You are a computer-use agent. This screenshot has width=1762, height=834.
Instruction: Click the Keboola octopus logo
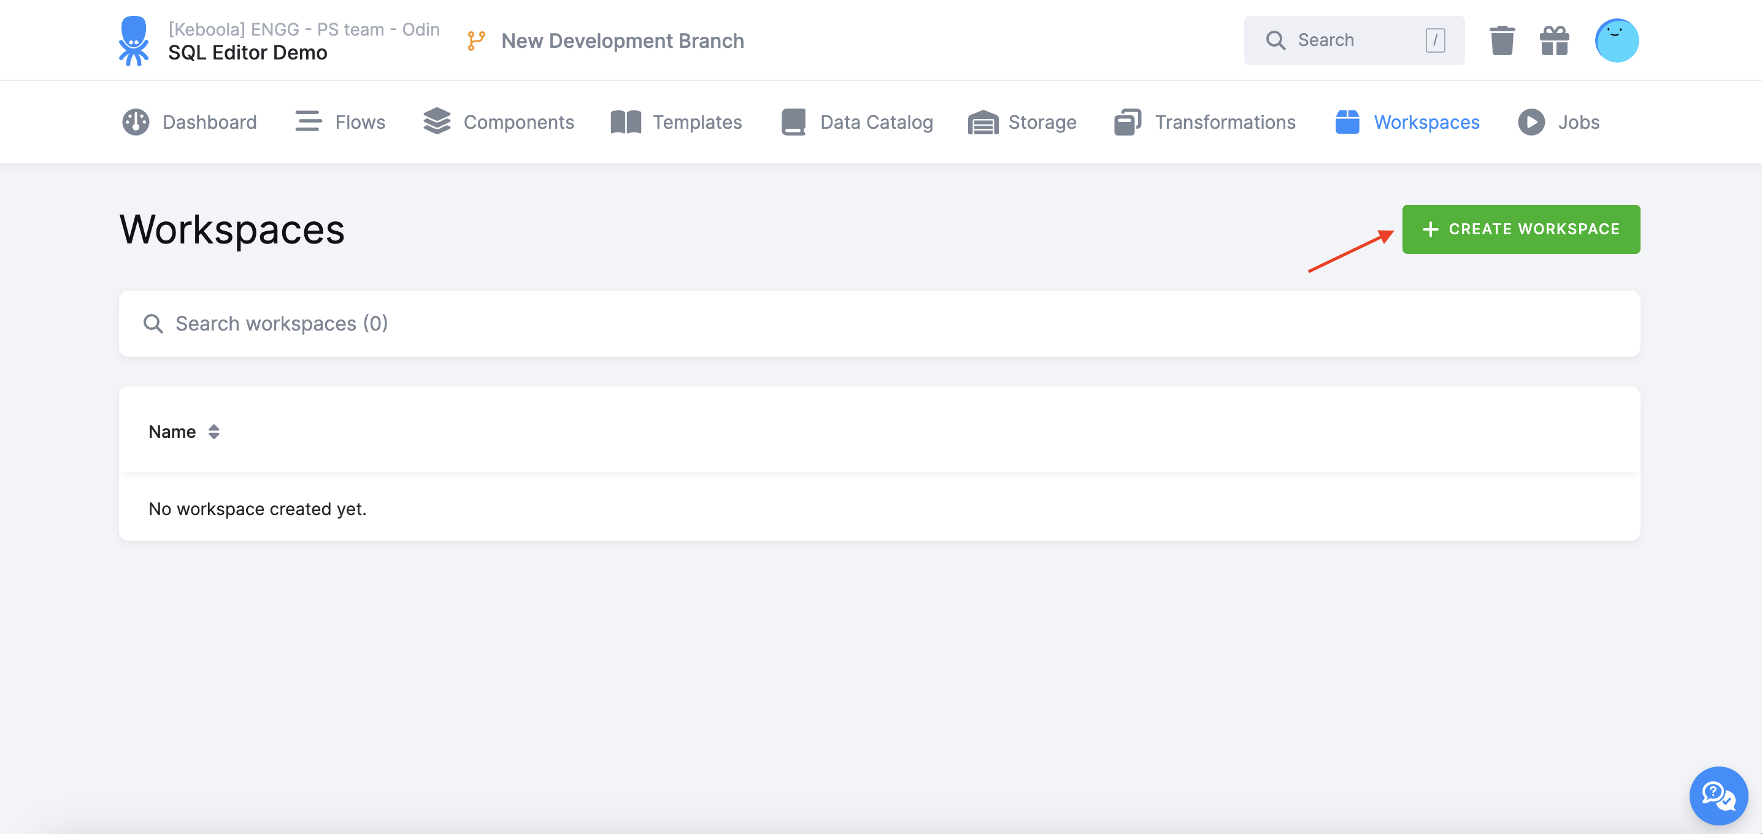tap(133, 40)
